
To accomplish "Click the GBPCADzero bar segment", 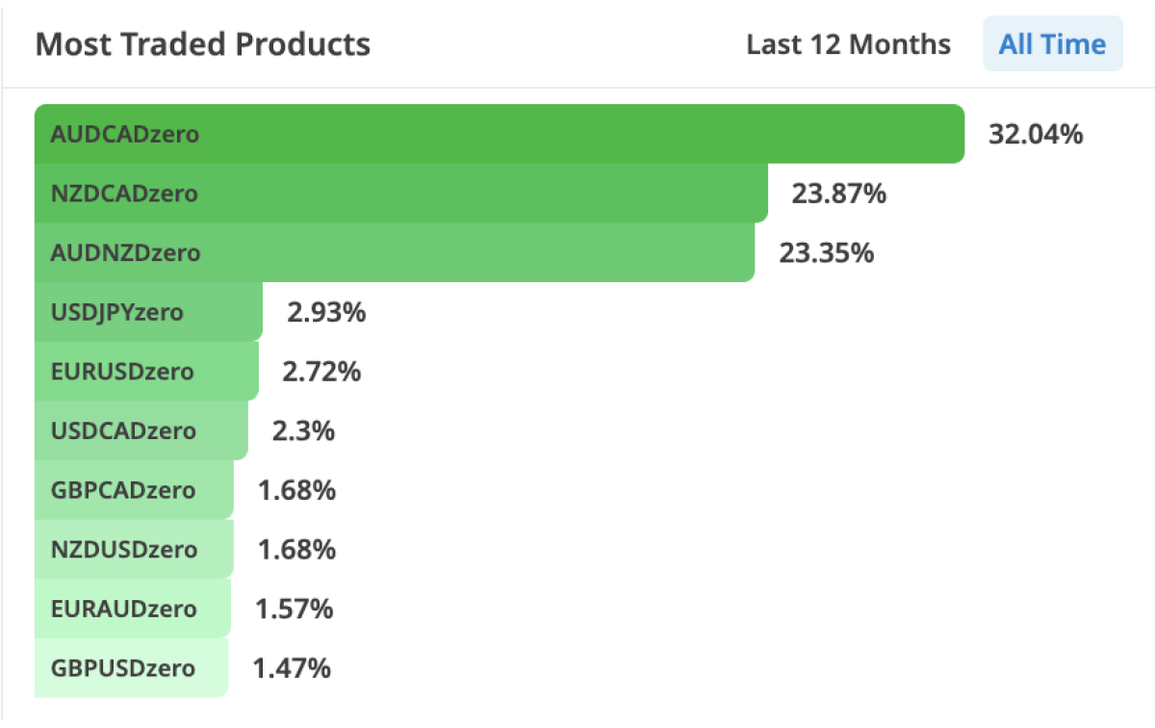I will [135, 490].
